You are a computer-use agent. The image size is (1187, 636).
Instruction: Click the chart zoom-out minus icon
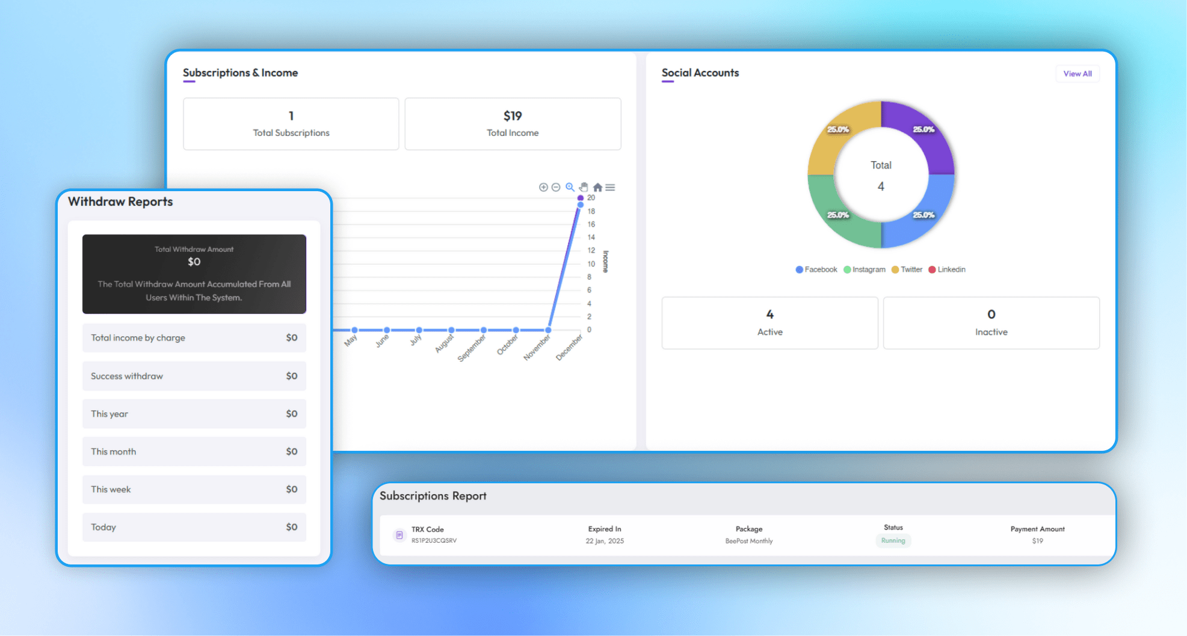click(x=556, y=188)
